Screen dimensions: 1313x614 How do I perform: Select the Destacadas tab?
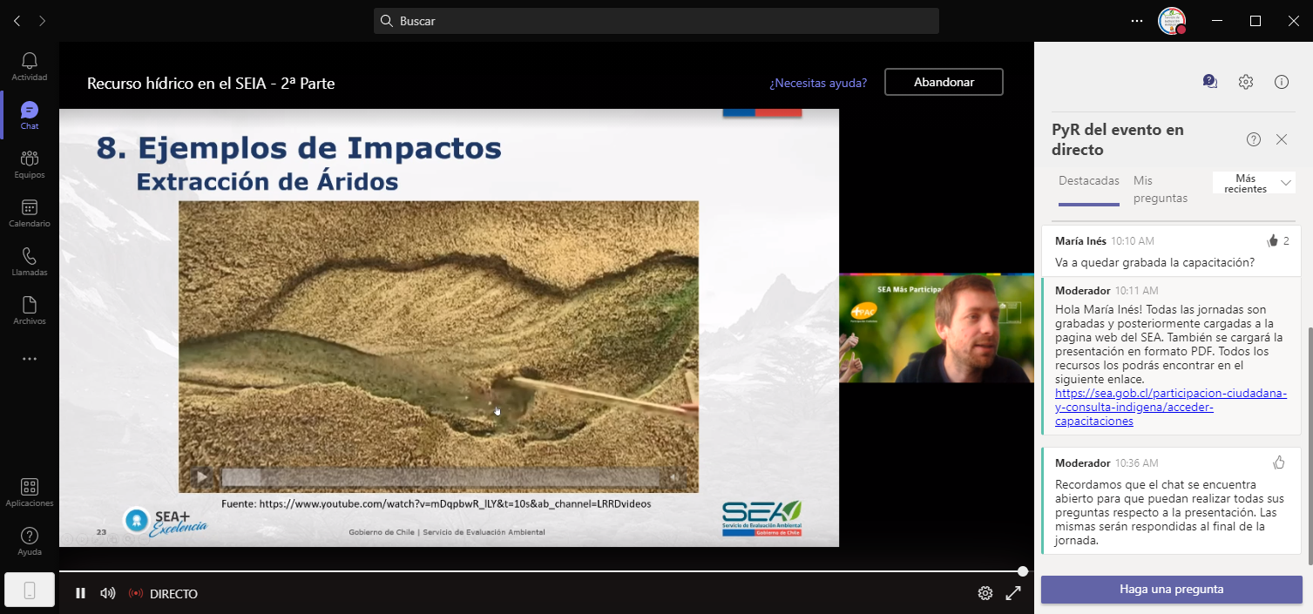point(1088,181)
